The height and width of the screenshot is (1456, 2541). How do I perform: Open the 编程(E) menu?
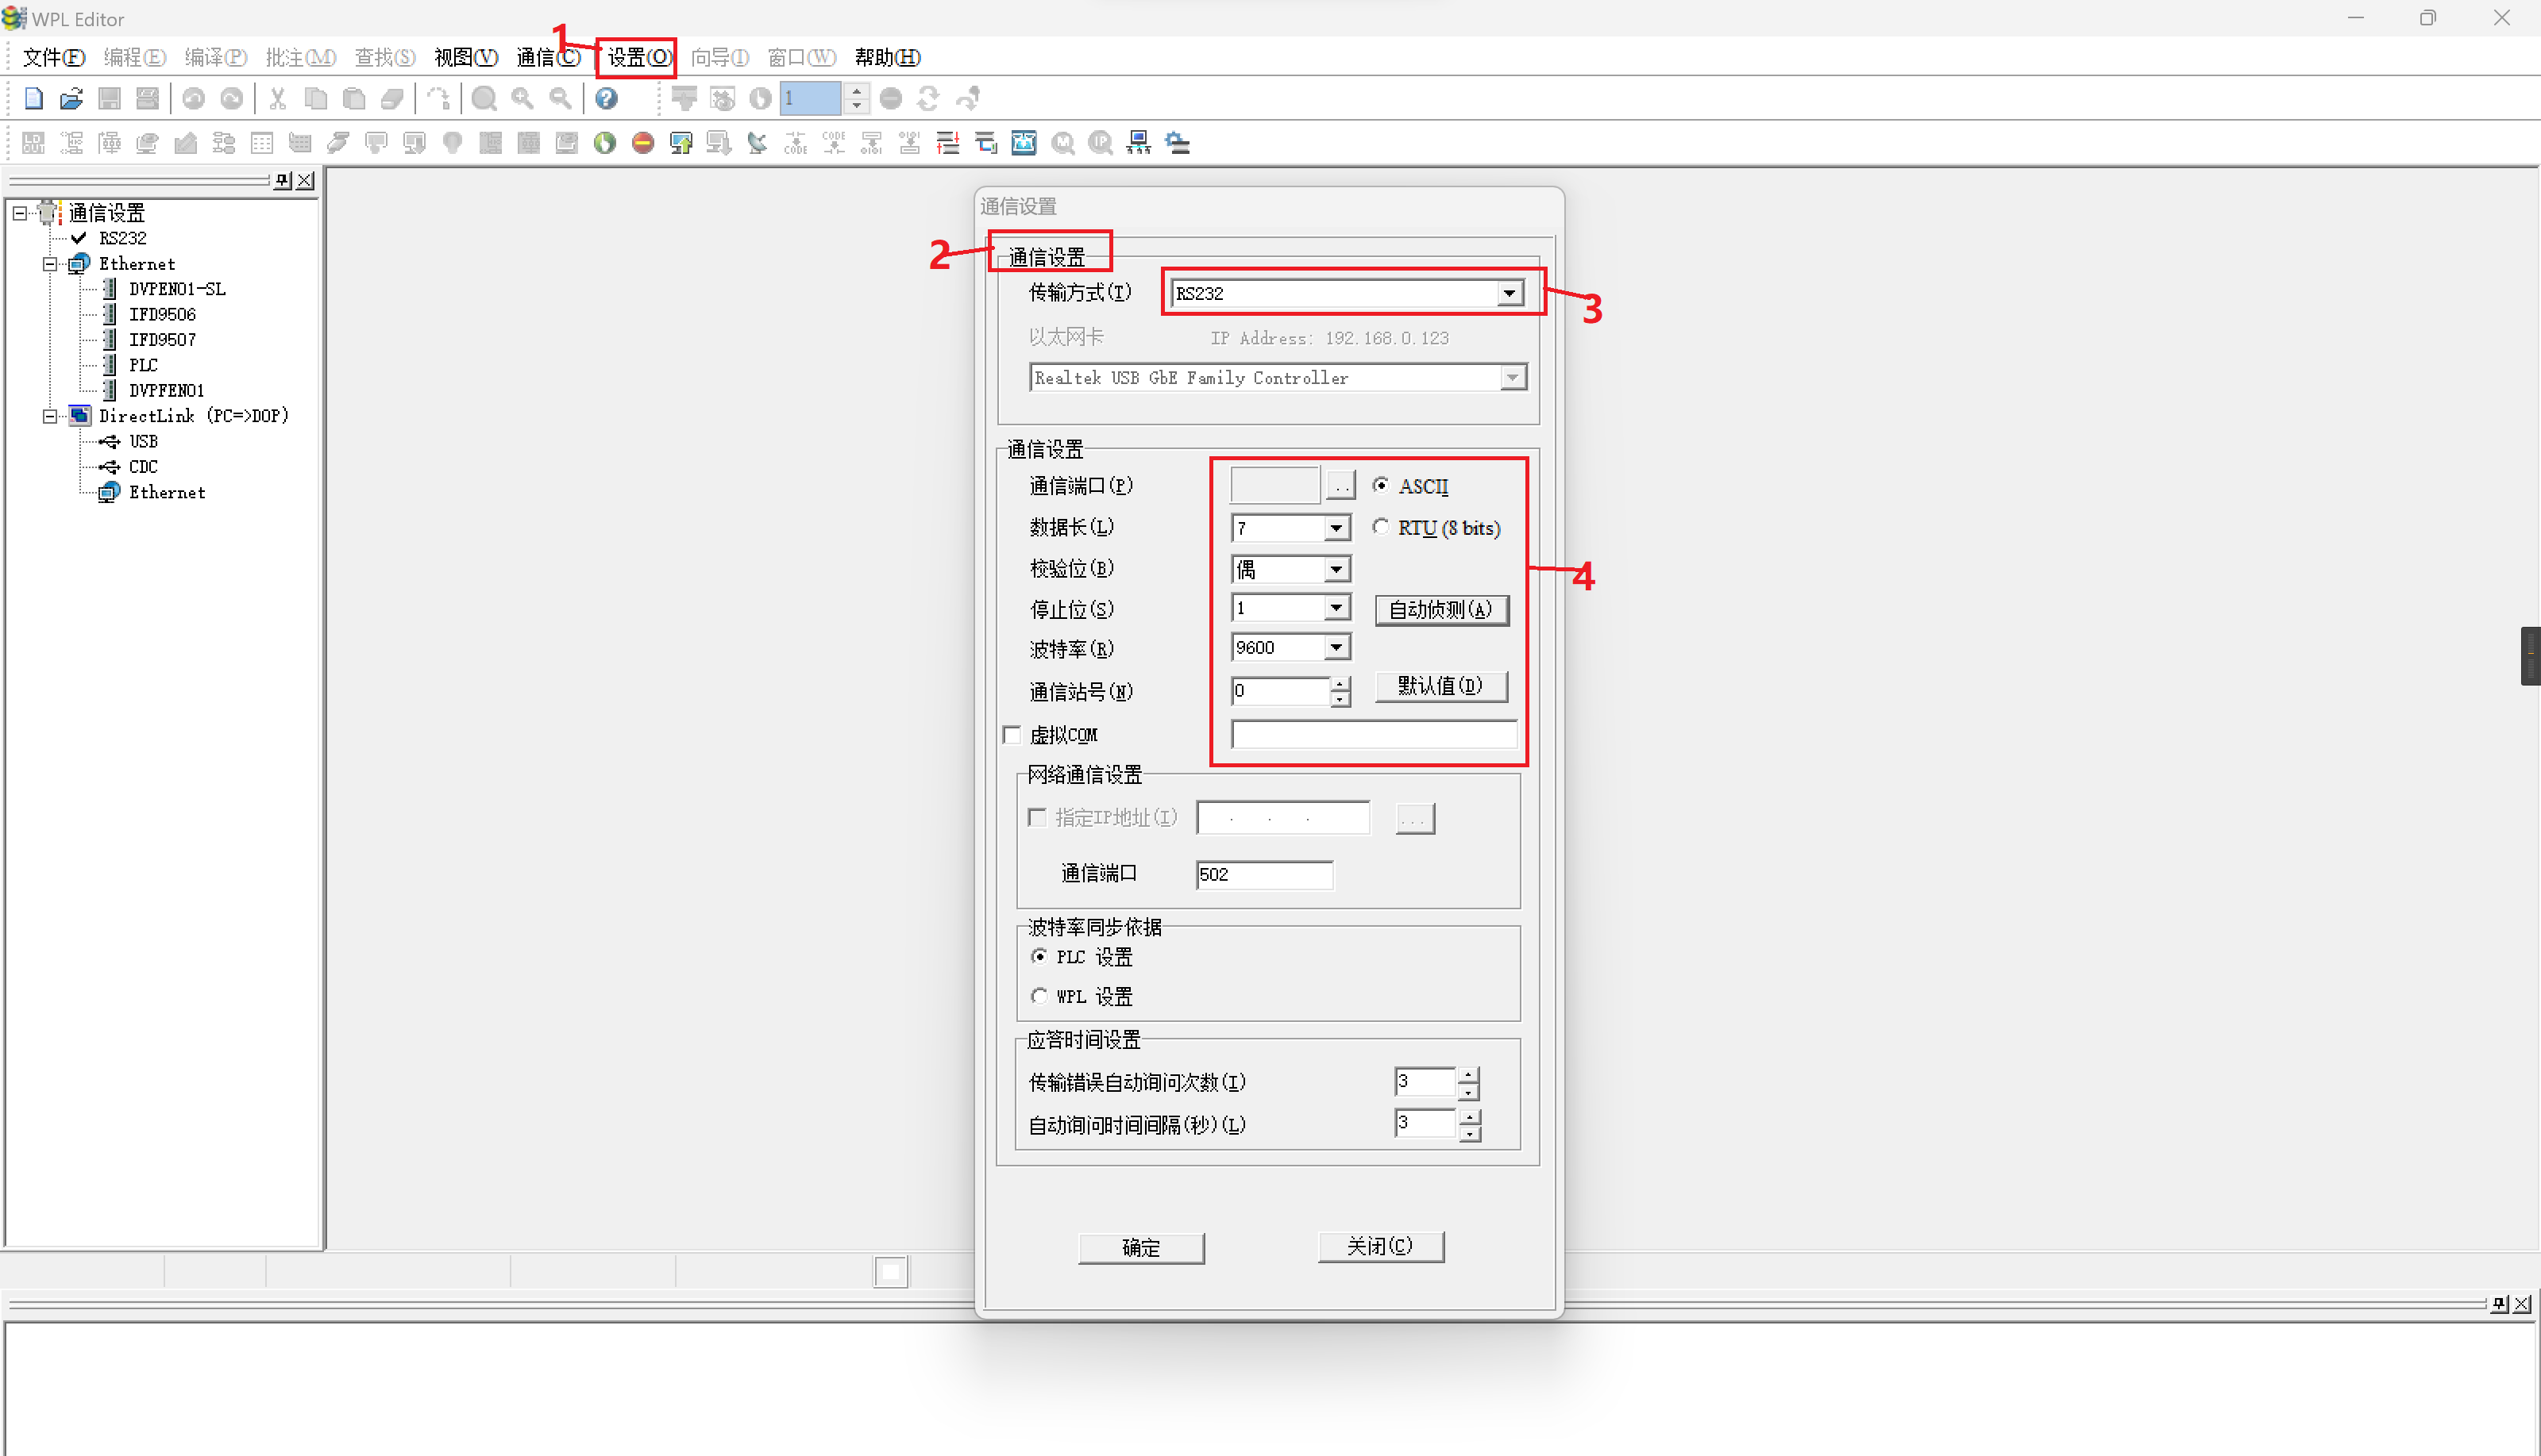click(x=135, y=57)
